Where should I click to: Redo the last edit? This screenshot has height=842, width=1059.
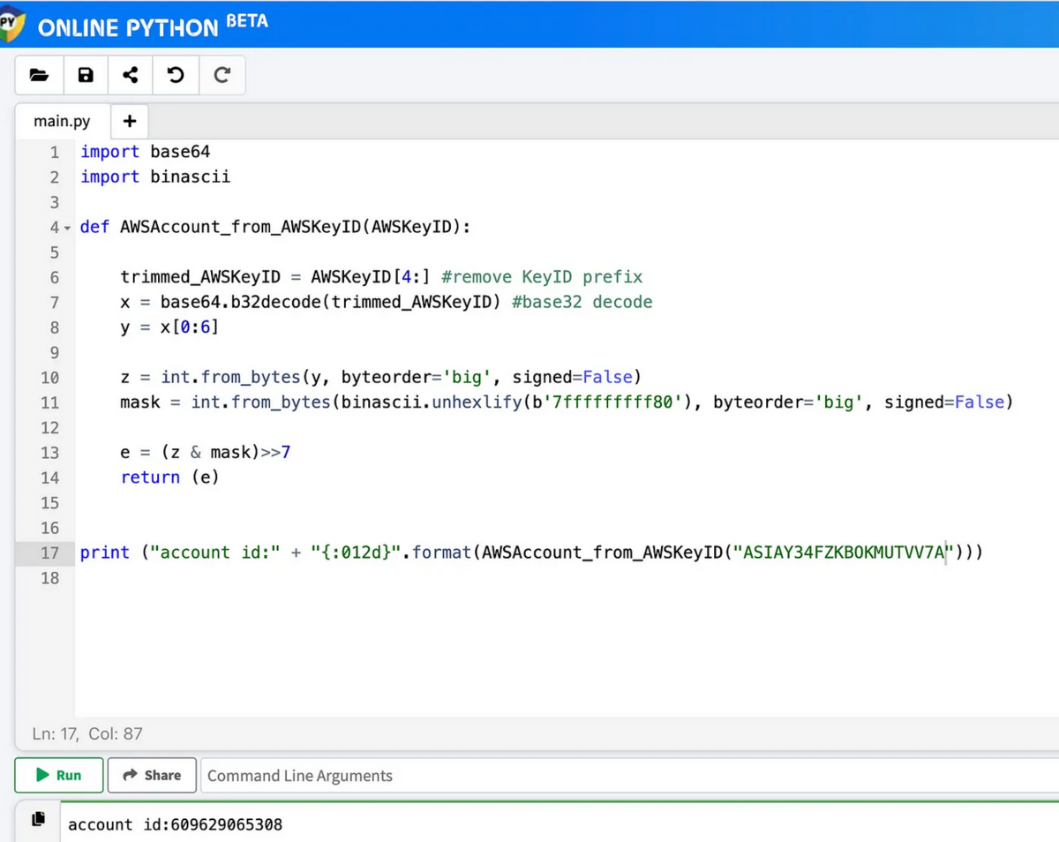coord(222,76)
